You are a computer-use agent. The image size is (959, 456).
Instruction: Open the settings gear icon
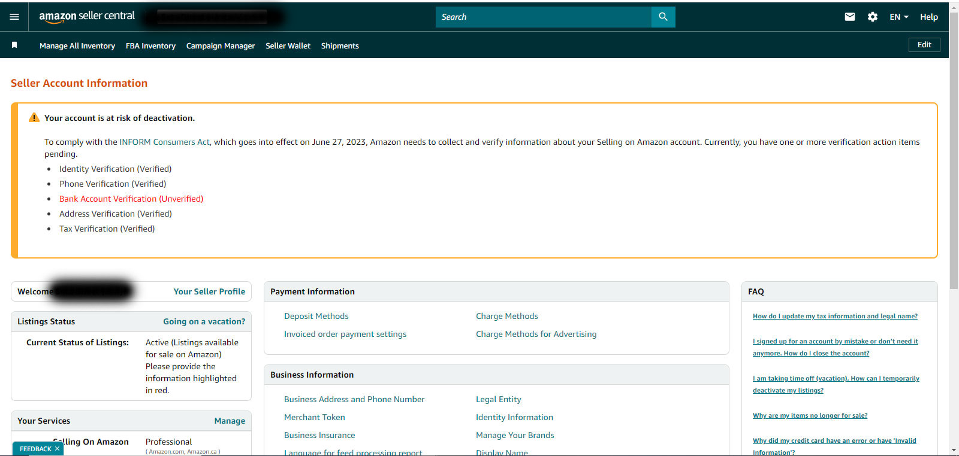873,17
